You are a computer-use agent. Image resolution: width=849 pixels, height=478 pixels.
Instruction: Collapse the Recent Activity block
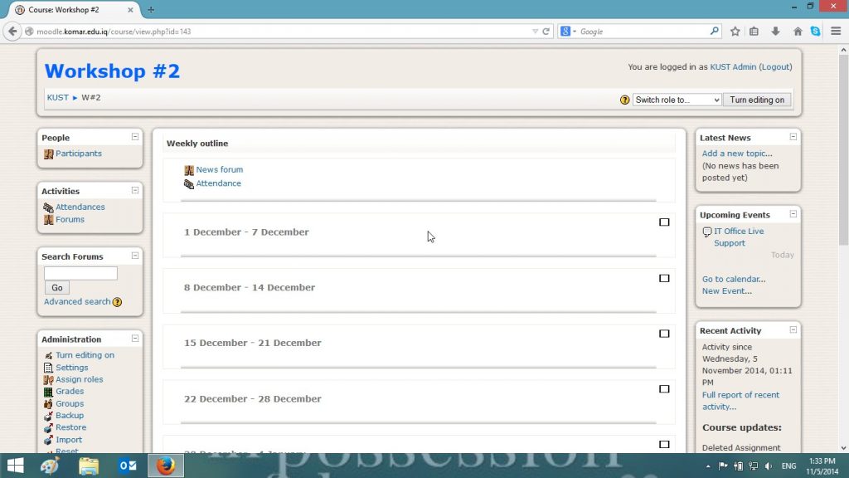(x=793, y=330)
